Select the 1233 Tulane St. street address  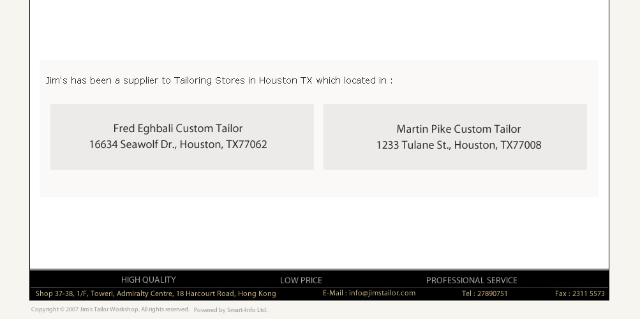(x=413, y=145)
